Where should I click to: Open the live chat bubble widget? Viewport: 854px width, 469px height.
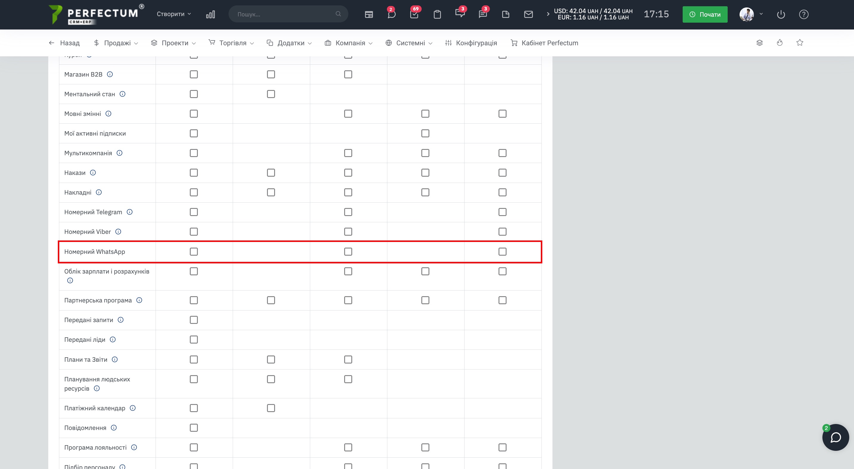pos(835,437)
